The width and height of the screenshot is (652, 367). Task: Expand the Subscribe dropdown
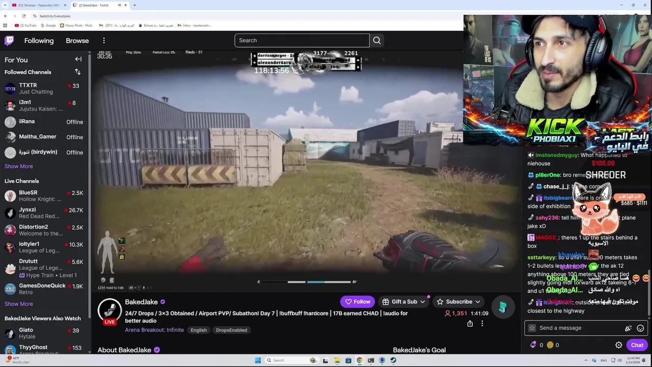pos(478,302)
